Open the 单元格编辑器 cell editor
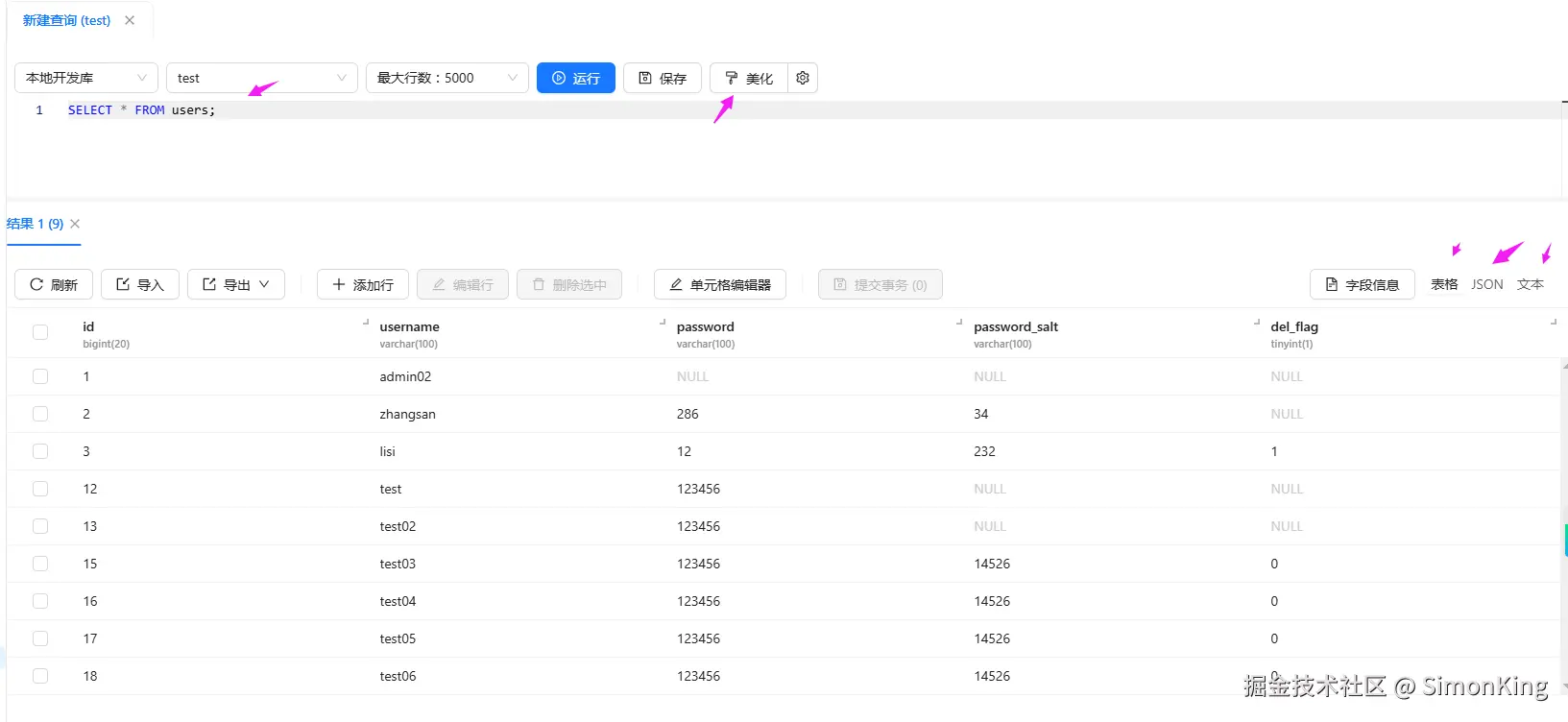 [720, 284]
